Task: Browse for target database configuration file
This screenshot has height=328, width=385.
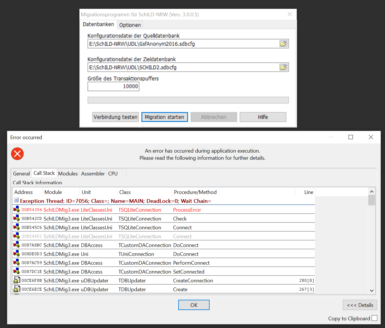Action: coord(283,67)
